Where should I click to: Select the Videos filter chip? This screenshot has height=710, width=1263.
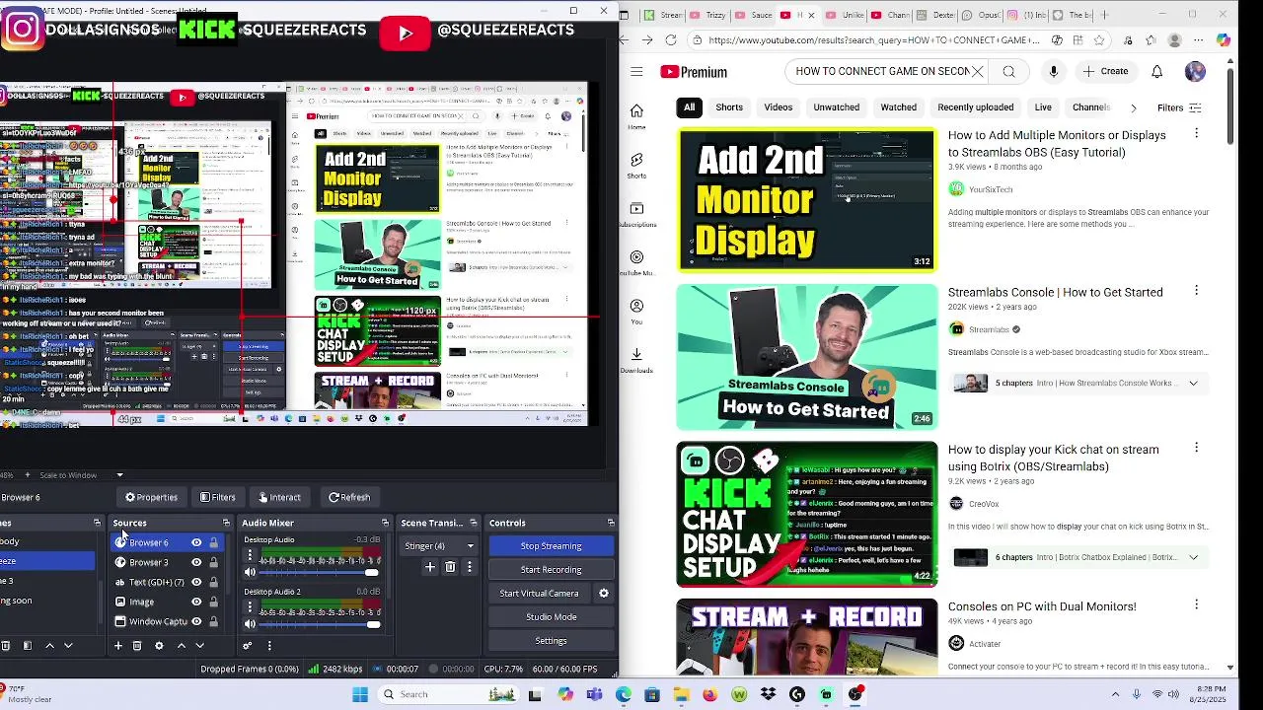(778, 107)
